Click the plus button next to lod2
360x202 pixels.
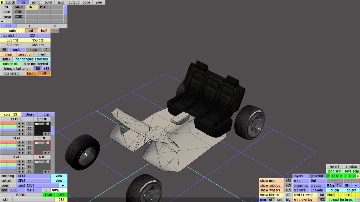click(57, 31)
